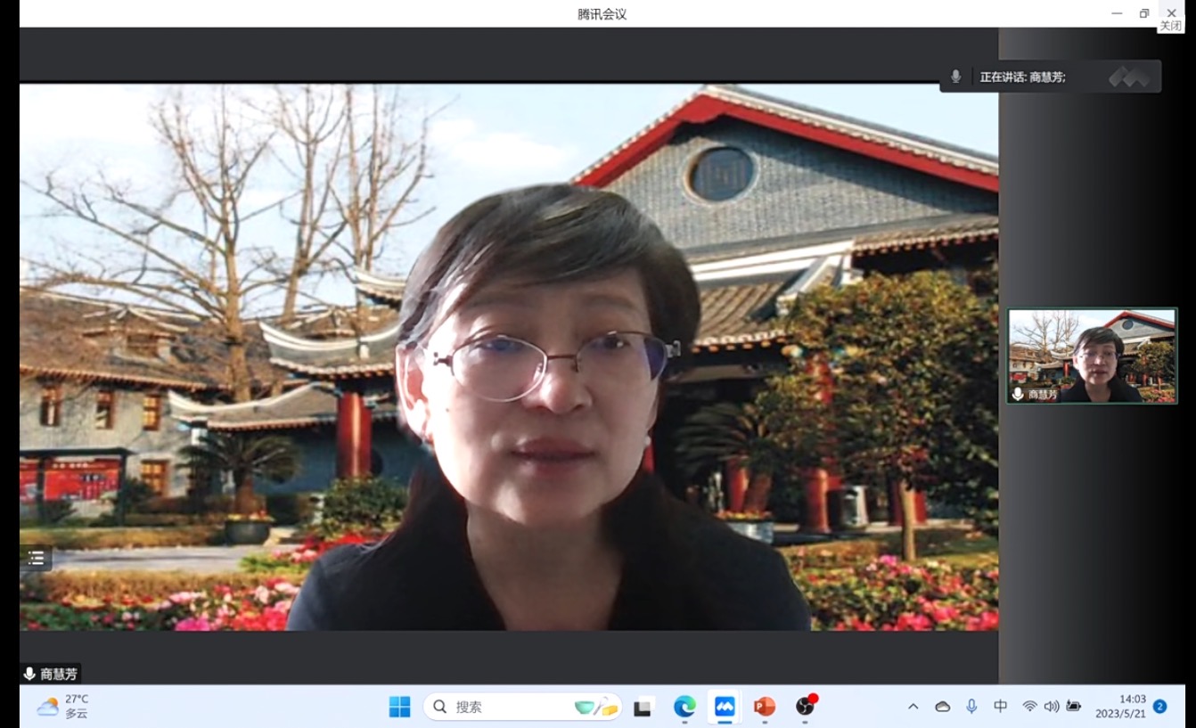Open the weather widget showing 27°C 多云
This screenshot has height=728, width=1196.
(62, 707)
